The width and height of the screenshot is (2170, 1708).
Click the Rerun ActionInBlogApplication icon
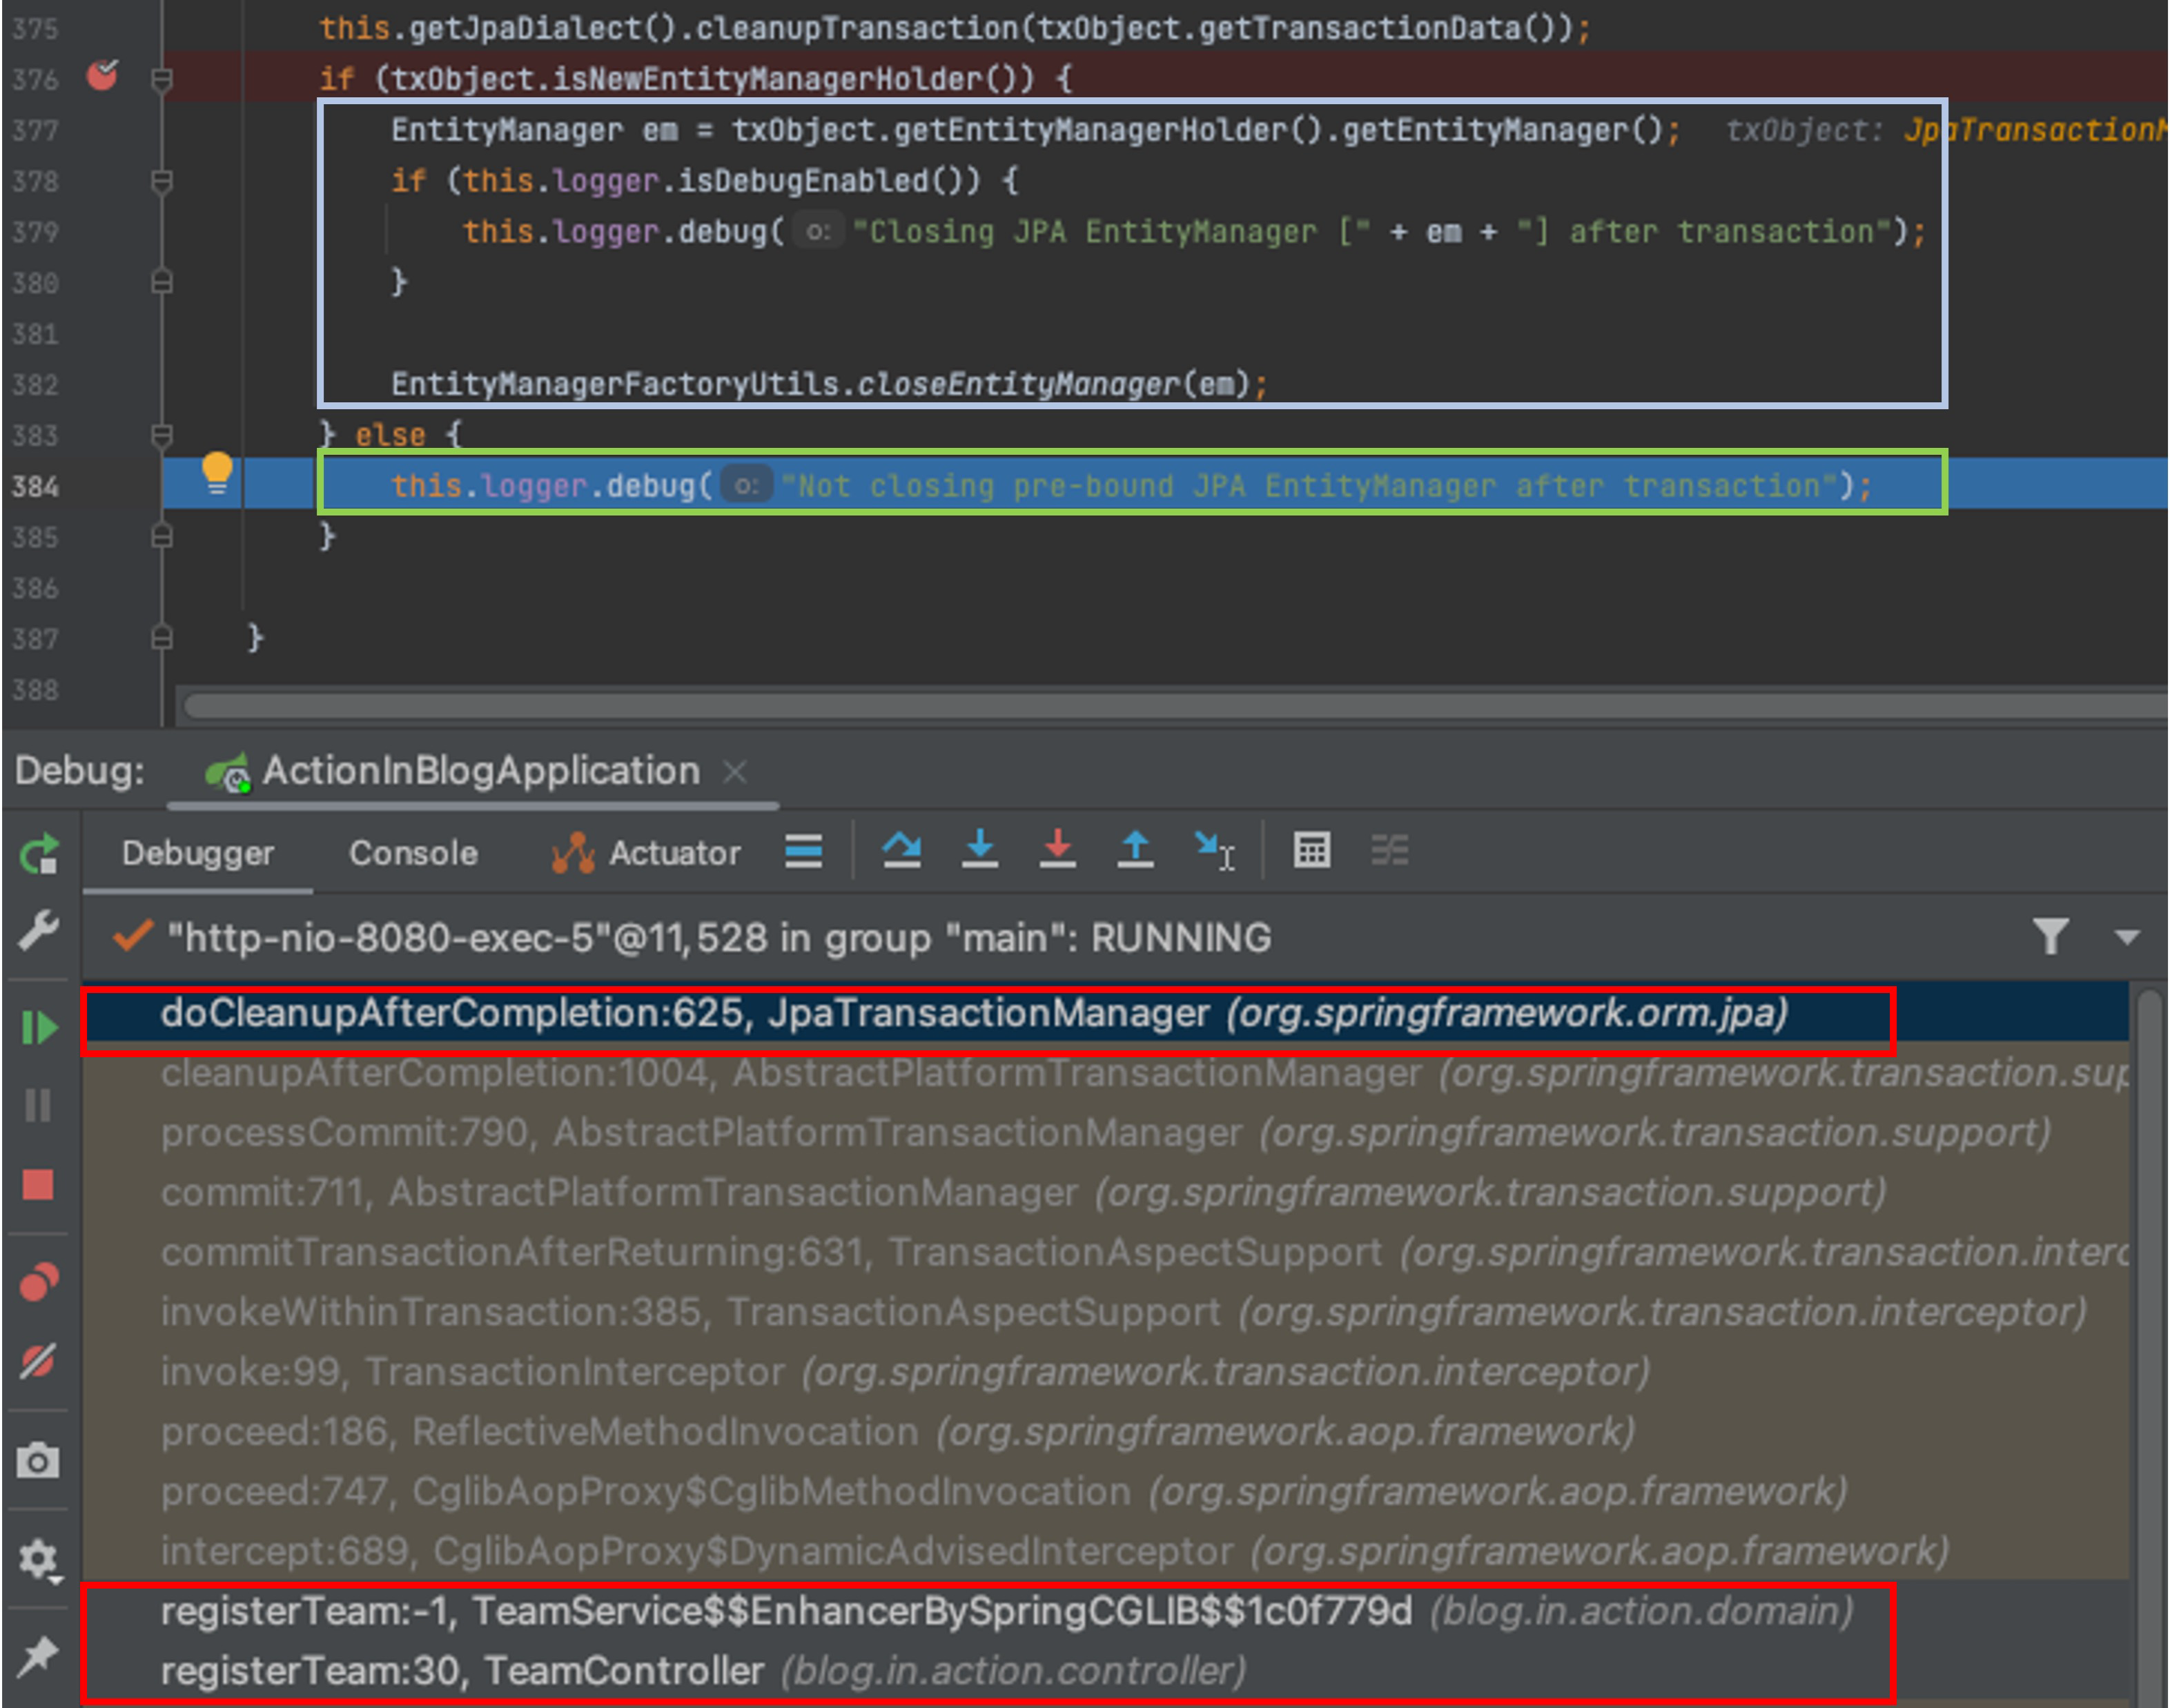[39, 854]
